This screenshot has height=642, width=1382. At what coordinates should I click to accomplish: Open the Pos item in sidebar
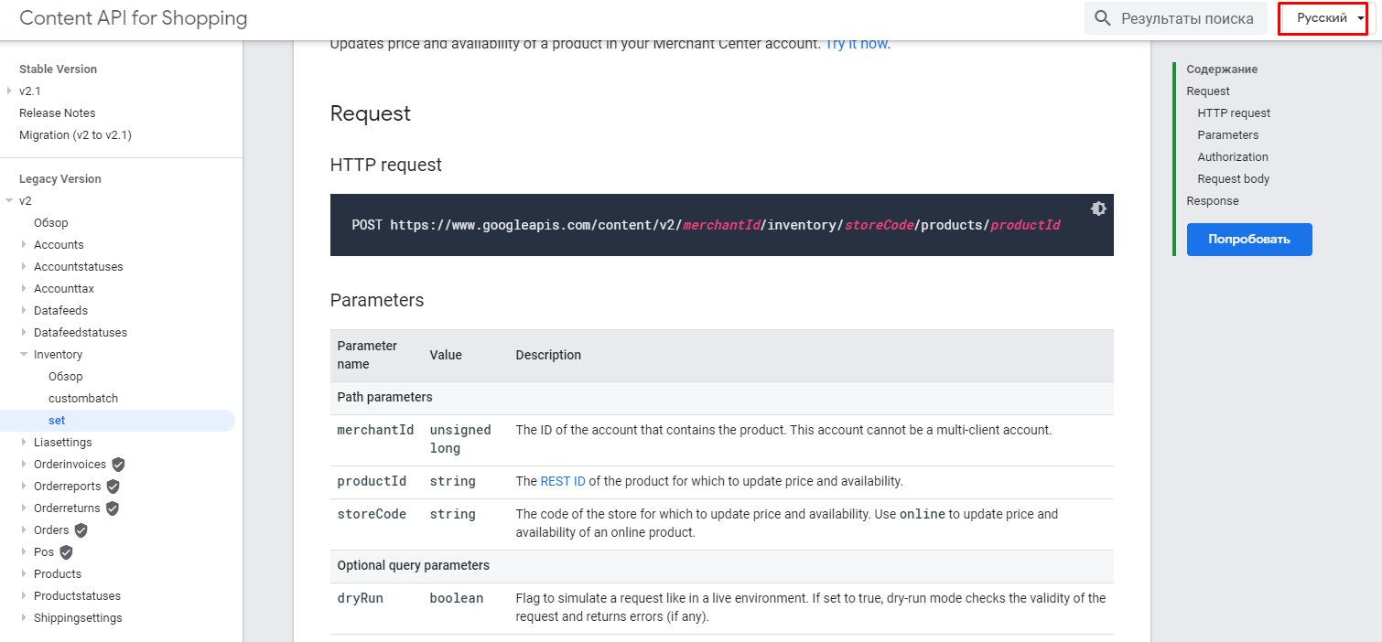point(44,552)
